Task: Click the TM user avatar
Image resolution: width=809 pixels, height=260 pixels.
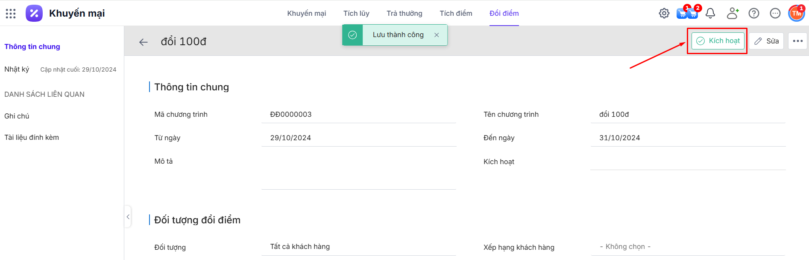Action: tap(797, 14)
